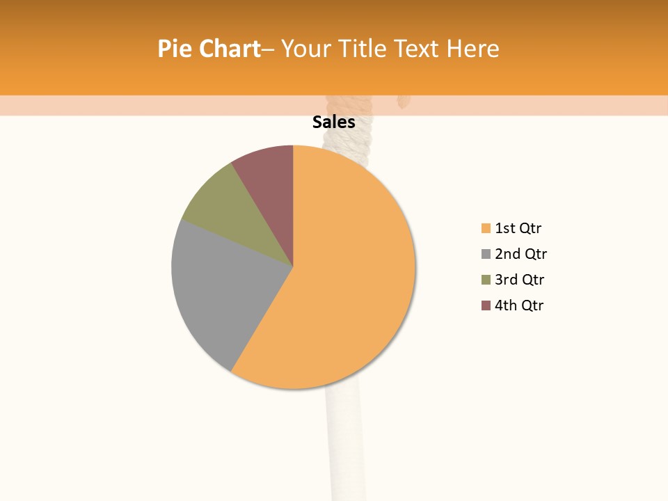Click the bold "Pie Chart" heading text
The height and width of the screenshot is (501, 668).
coord(208,49)
